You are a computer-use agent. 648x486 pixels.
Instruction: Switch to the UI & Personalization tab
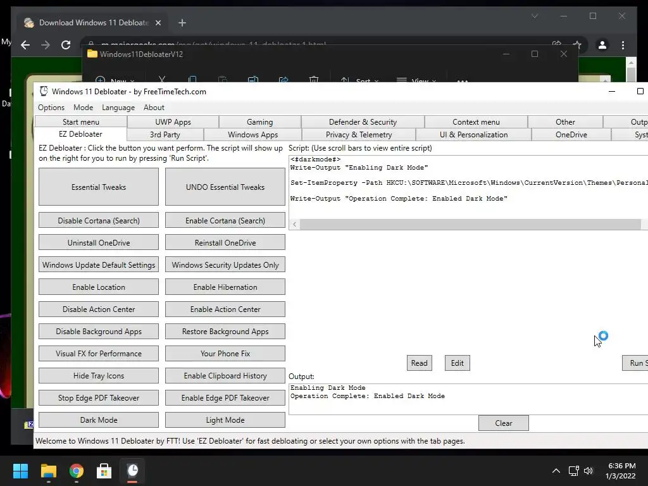click(x=473, y=135)
